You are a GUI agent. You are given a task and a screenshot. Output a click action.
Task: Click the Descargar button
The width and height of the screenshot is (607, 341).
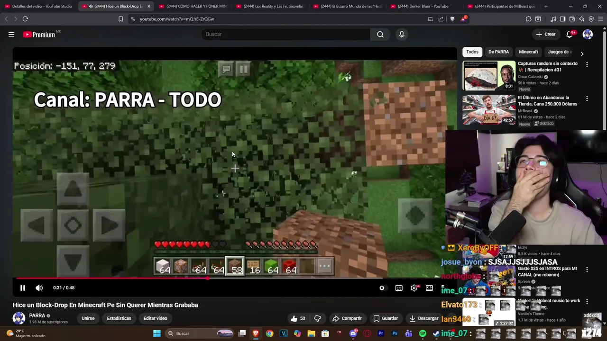pyautogui.click(x=424, y=318)
